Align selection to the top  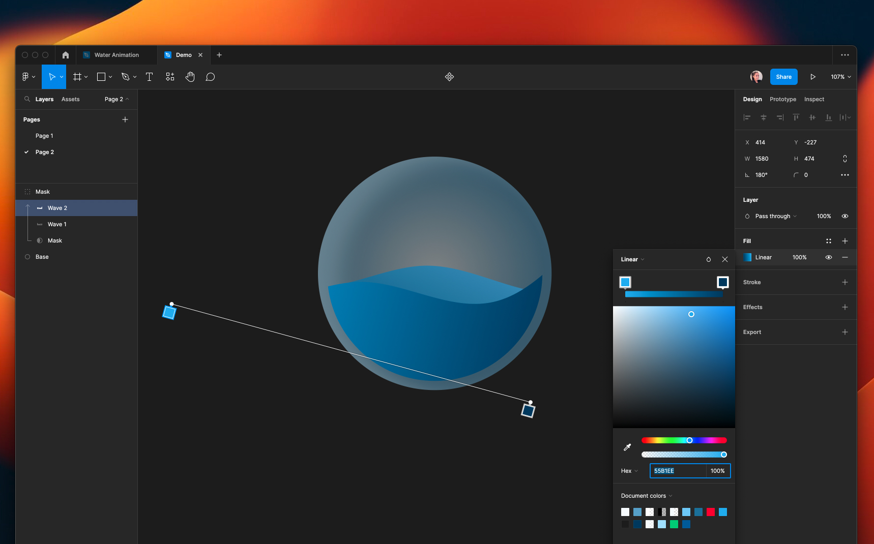(796, 117)
